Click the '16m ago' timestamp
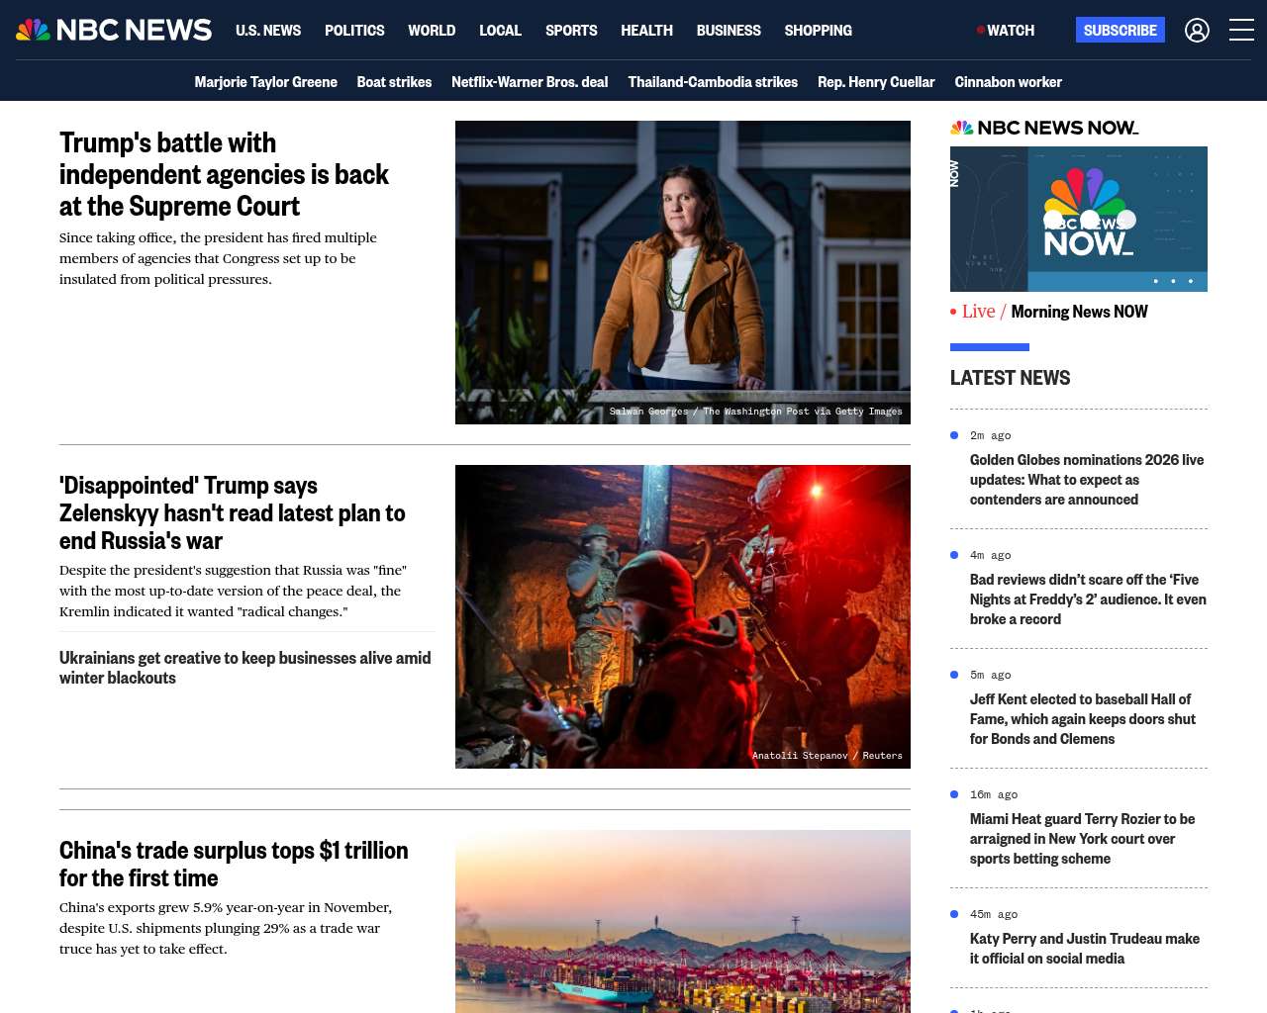The image size is (1267, 1013). tap(994, 794)
